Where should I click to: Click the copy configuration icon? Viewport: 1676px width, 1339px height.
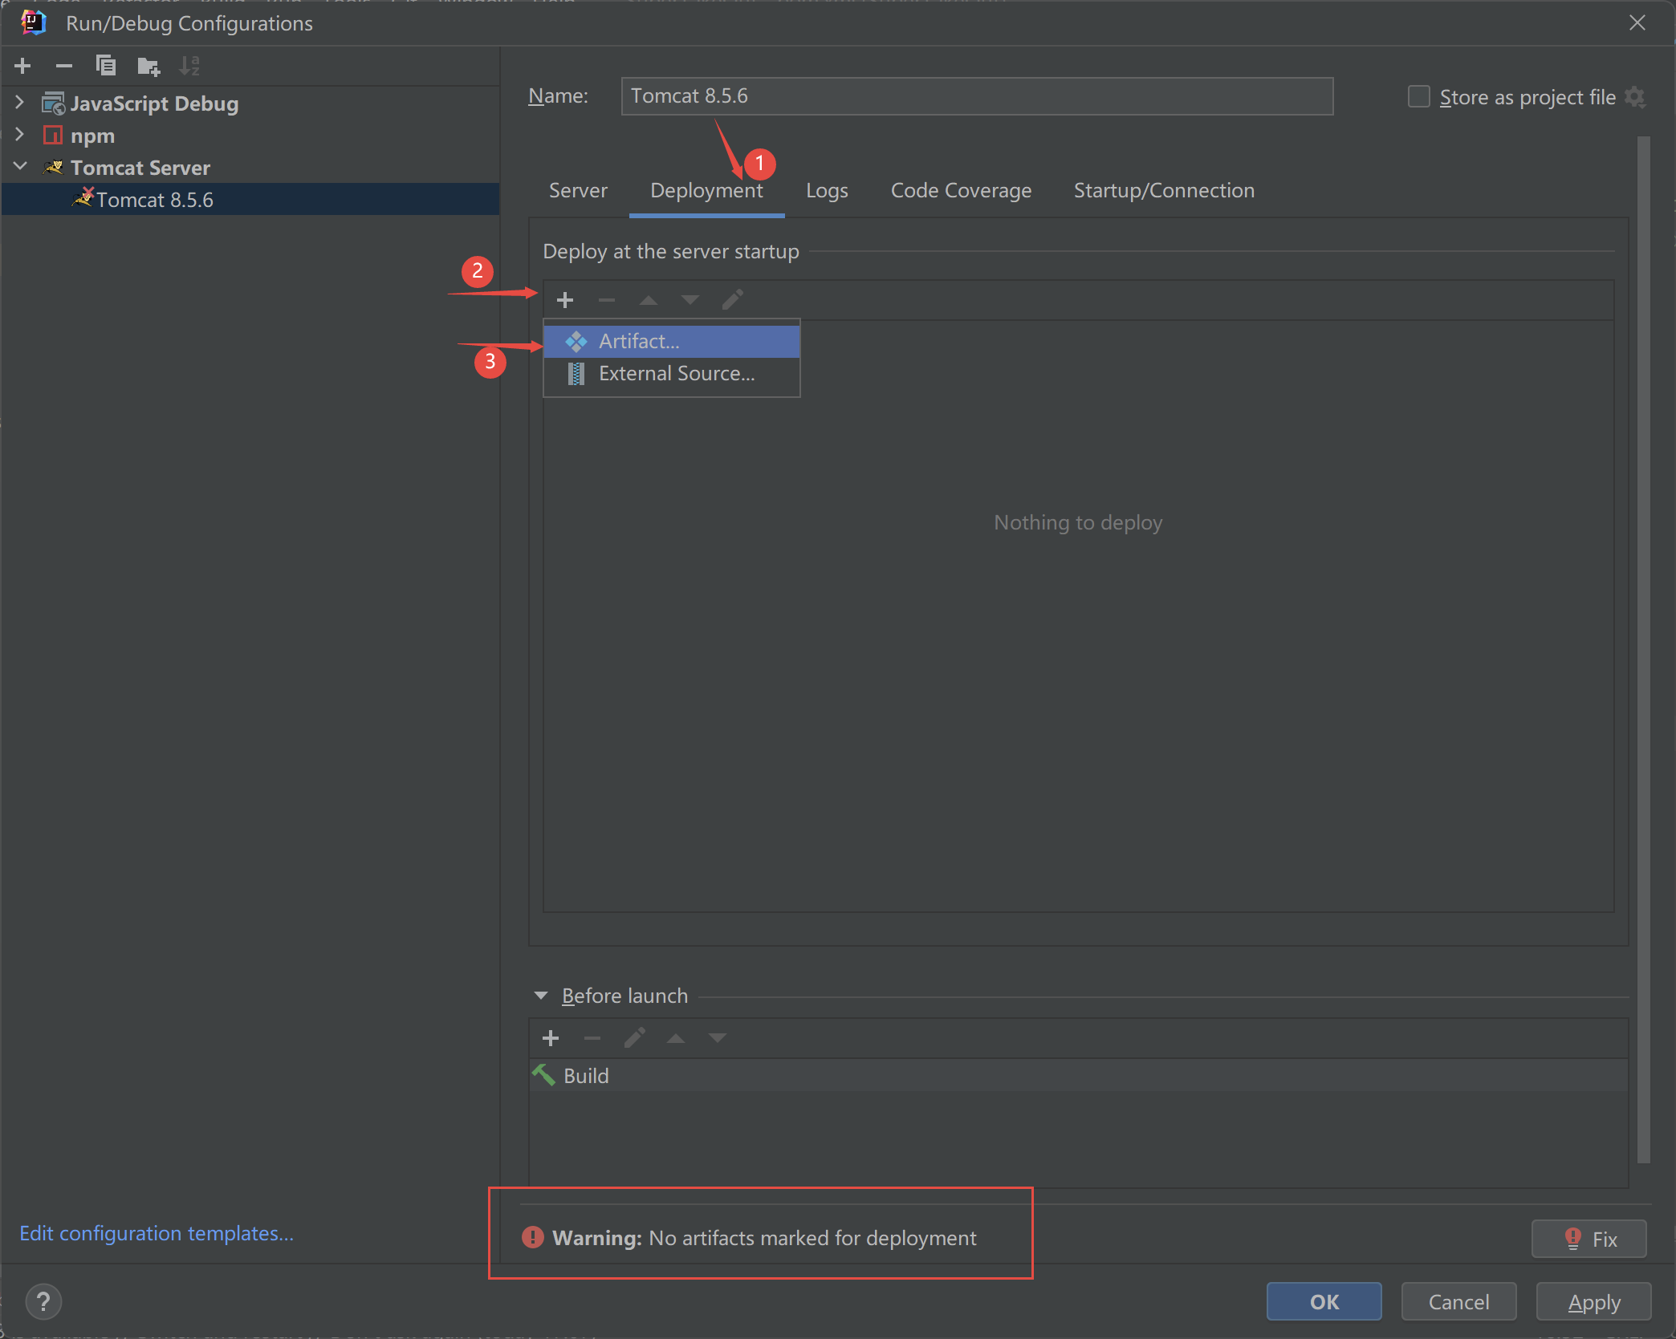(106, 66)
